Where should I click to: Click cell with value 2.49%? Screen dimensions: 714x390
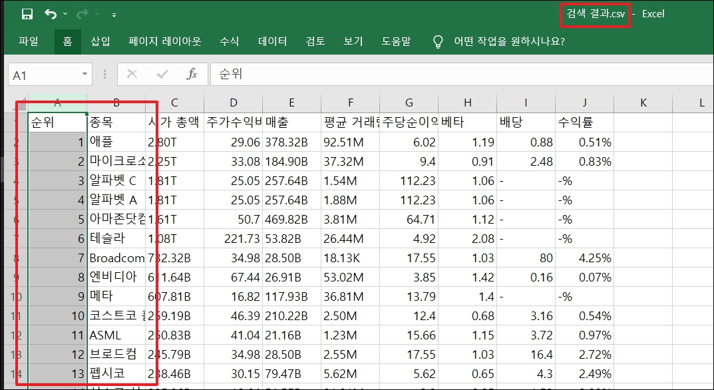(x=585, y=373)
